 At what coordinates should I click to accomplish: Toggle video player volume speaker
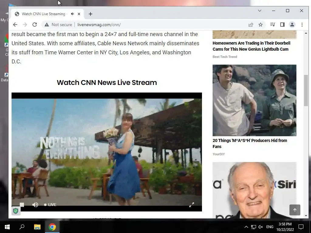click(35, 204)
